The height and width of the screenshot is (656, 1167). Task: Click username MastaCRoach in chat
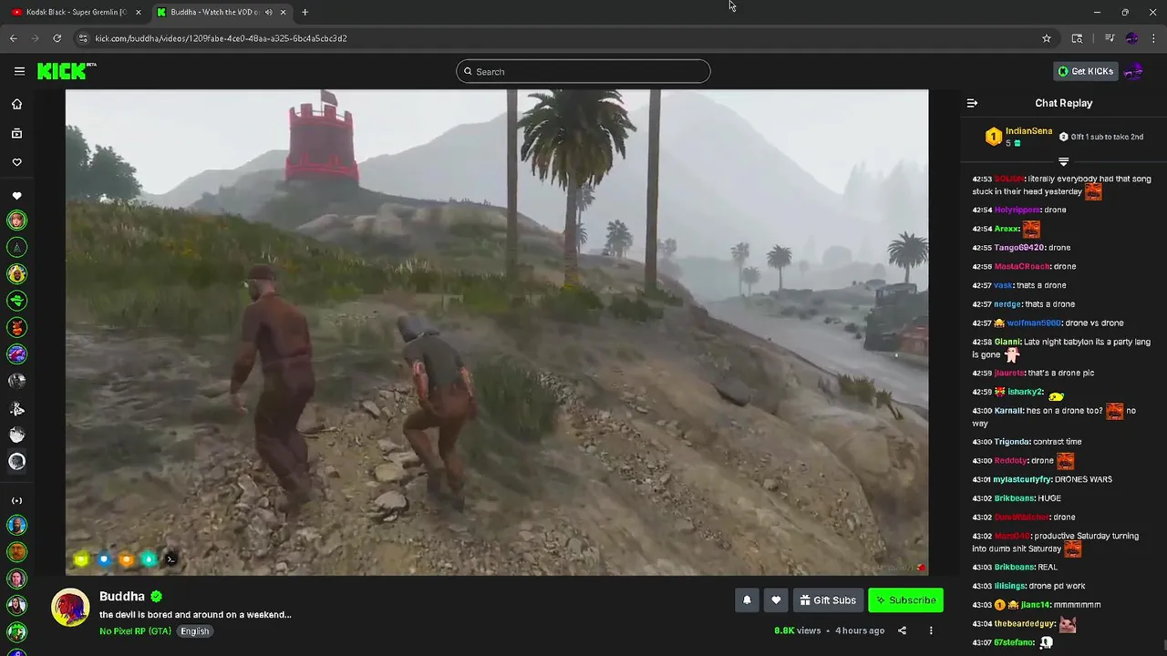click(1022, 266)
